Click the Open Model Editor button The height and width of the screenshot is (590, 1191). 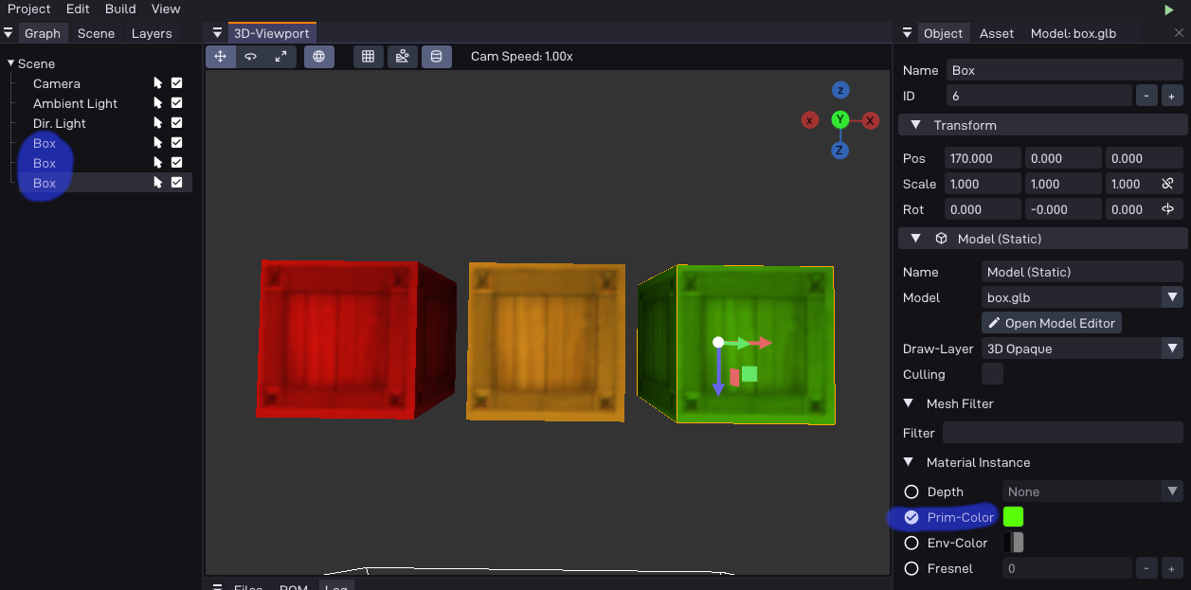pyautogui.click(x=1051, y=323)
